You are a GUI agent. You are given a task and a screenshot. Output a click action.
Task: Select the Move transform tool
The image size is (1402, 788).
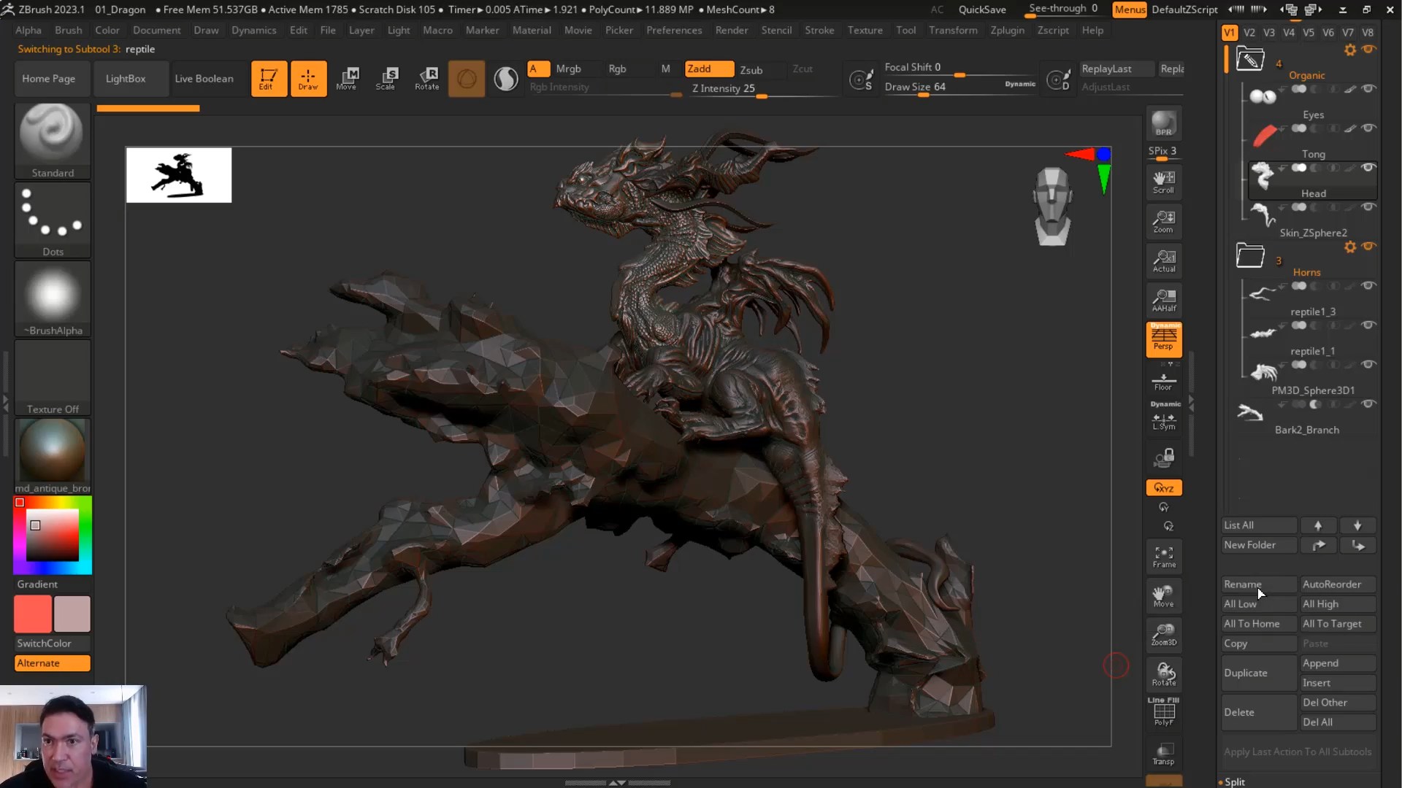pyautogui.click(x=347, y=78)
